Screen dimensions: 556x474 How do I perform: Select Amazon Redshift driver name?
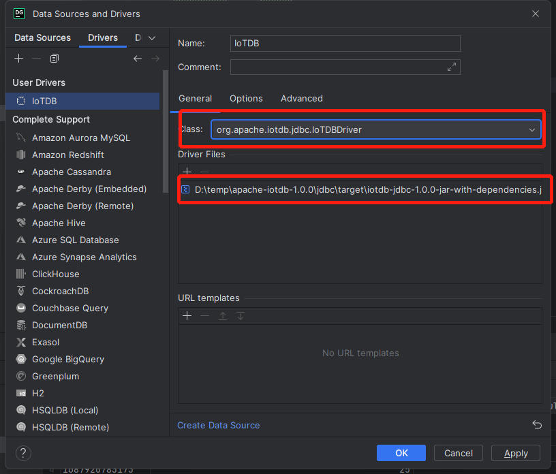click(x=67, y=155)
